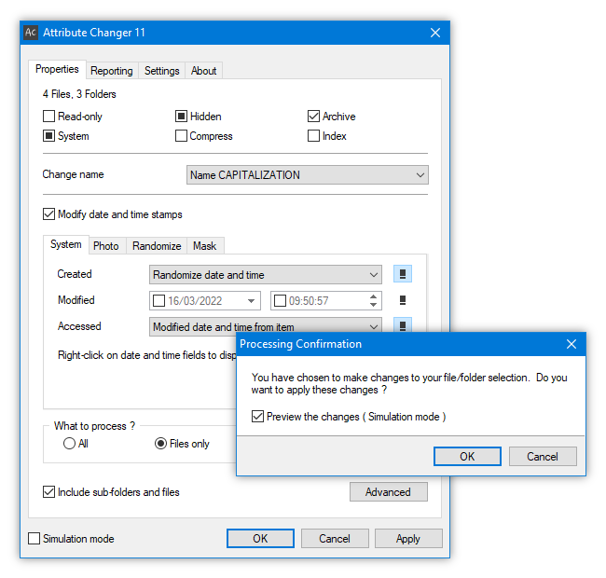
Task: Click the Attribute Changer app icon in title bar
Action: 31,33
